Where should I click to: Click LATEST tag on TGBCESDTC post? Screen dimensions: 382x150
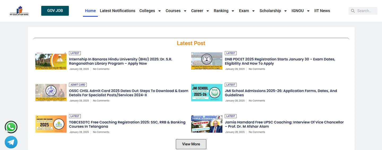coord(75,116)
